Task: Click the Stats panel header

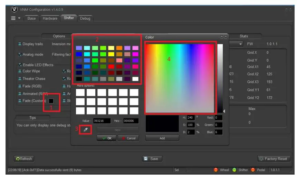Action: [243, 36]
